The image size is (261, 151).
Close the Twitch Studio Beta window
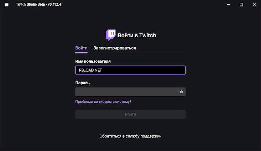pyautogui.click(x=254, y=4)
